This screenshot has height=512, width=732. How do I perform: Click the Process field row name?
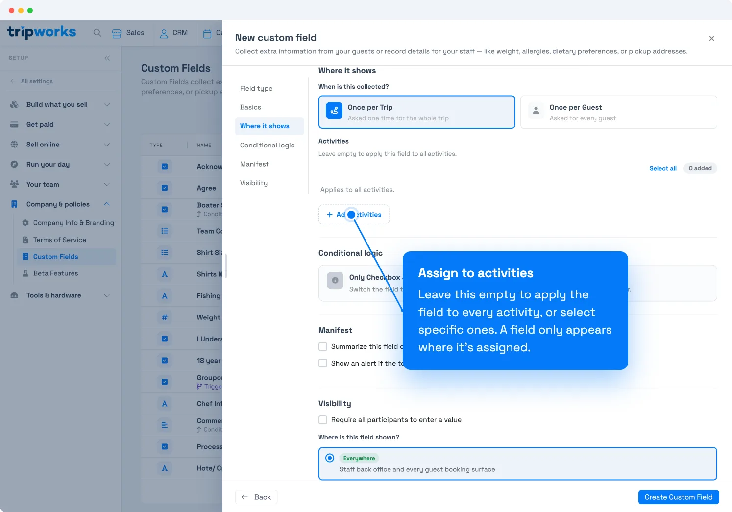[210, 446]
